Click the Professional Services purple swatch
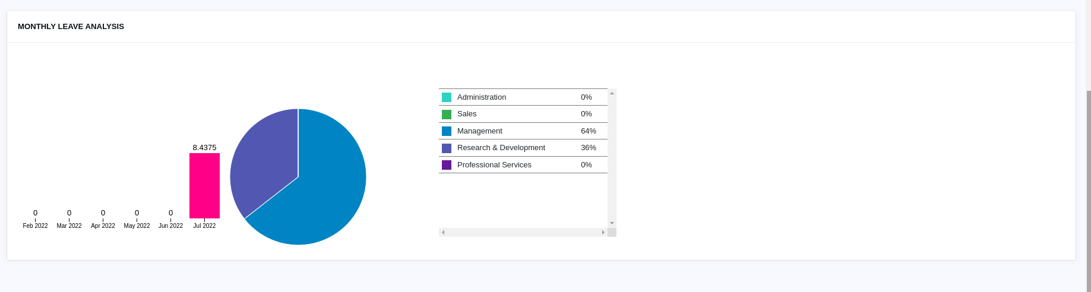The height and width of the screenshot is (292, 1091). click(447, 165)
